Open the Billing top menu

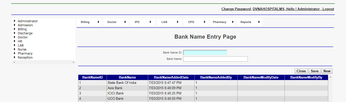point(89,22)
